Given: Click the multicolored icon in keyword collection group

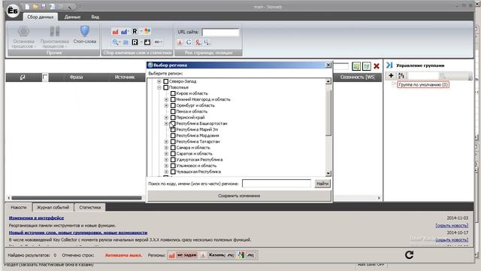Looking at the screenshot, I should click(x=147, y=32).
